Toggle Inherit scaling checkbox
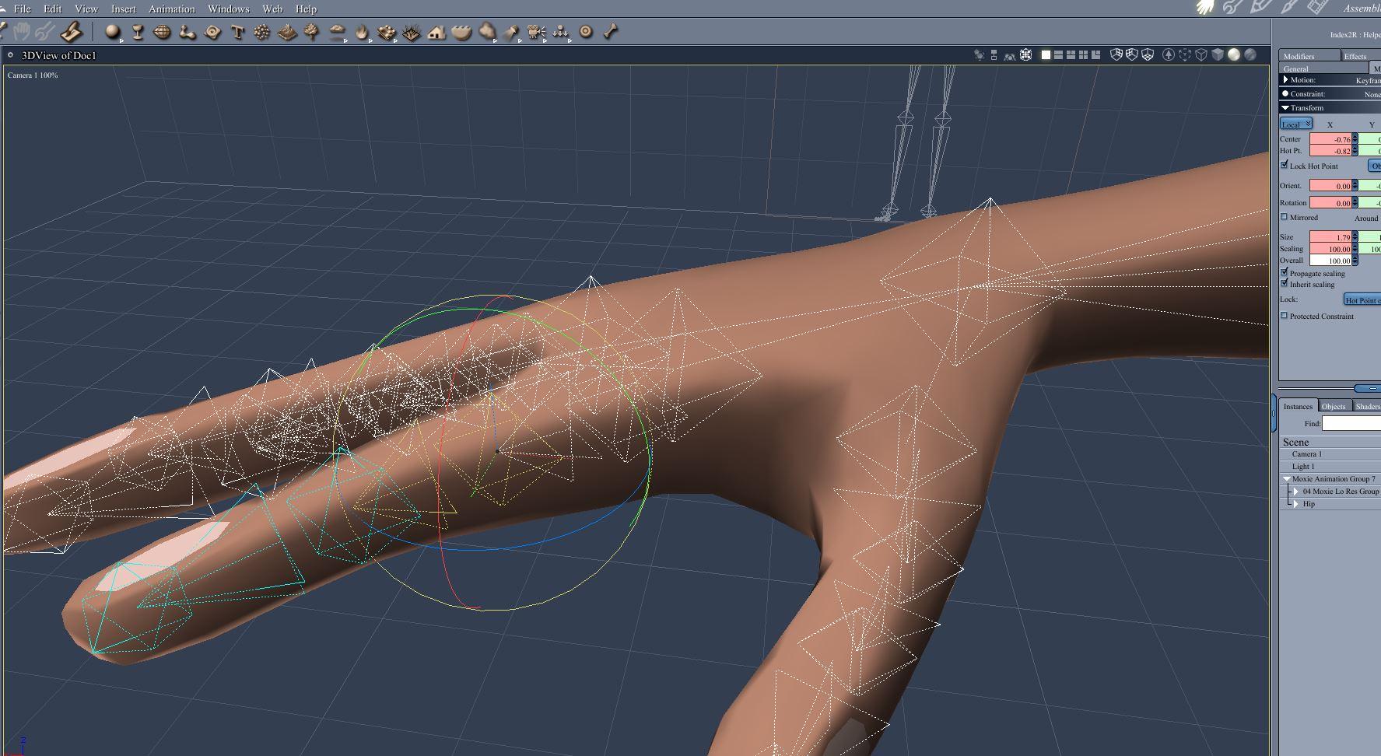 [x=1285, y=283]
